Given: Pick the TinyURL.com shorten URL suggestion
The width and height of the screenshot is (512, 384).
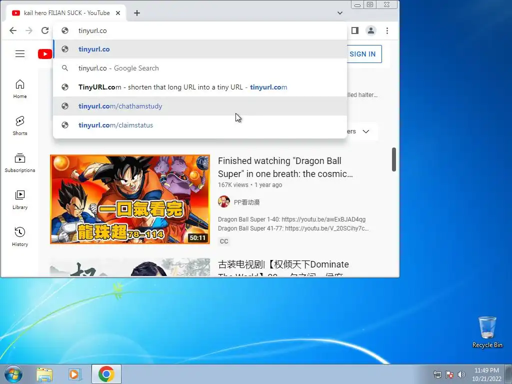Looking at the screenshot, I should point(200,87).
